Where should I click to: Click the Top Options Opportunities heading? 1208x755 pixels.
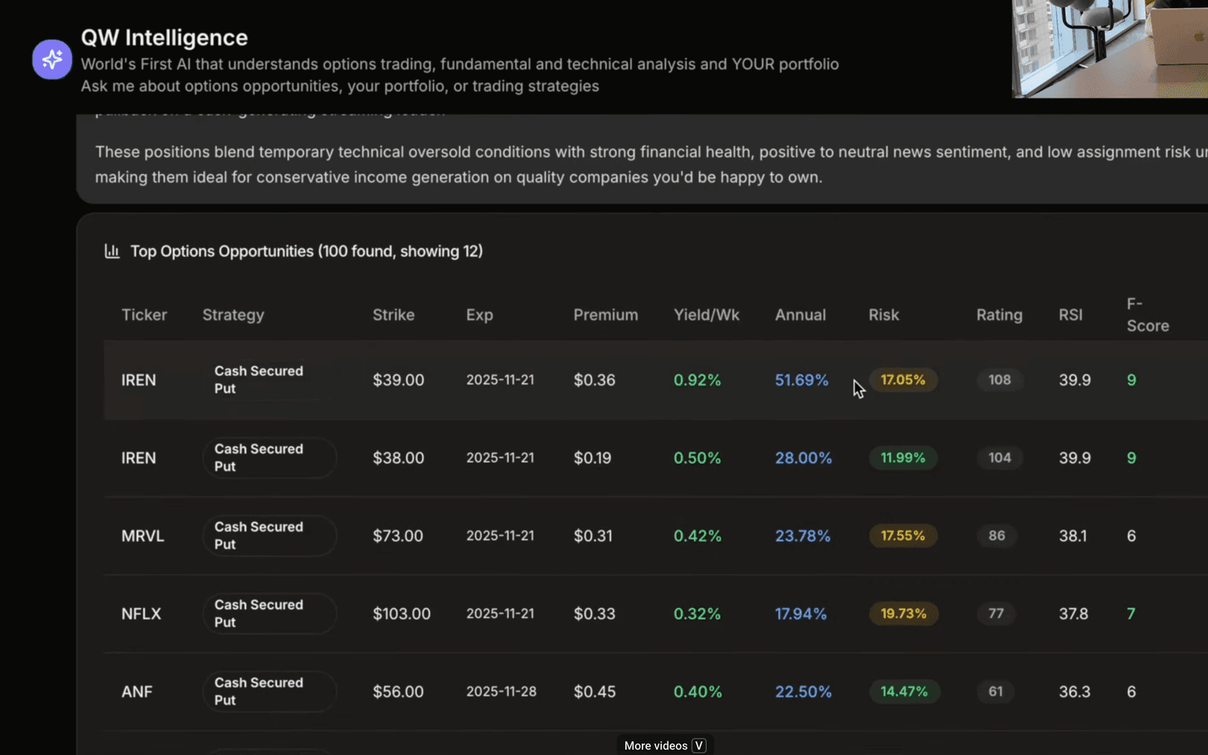[x=307, y=251]
